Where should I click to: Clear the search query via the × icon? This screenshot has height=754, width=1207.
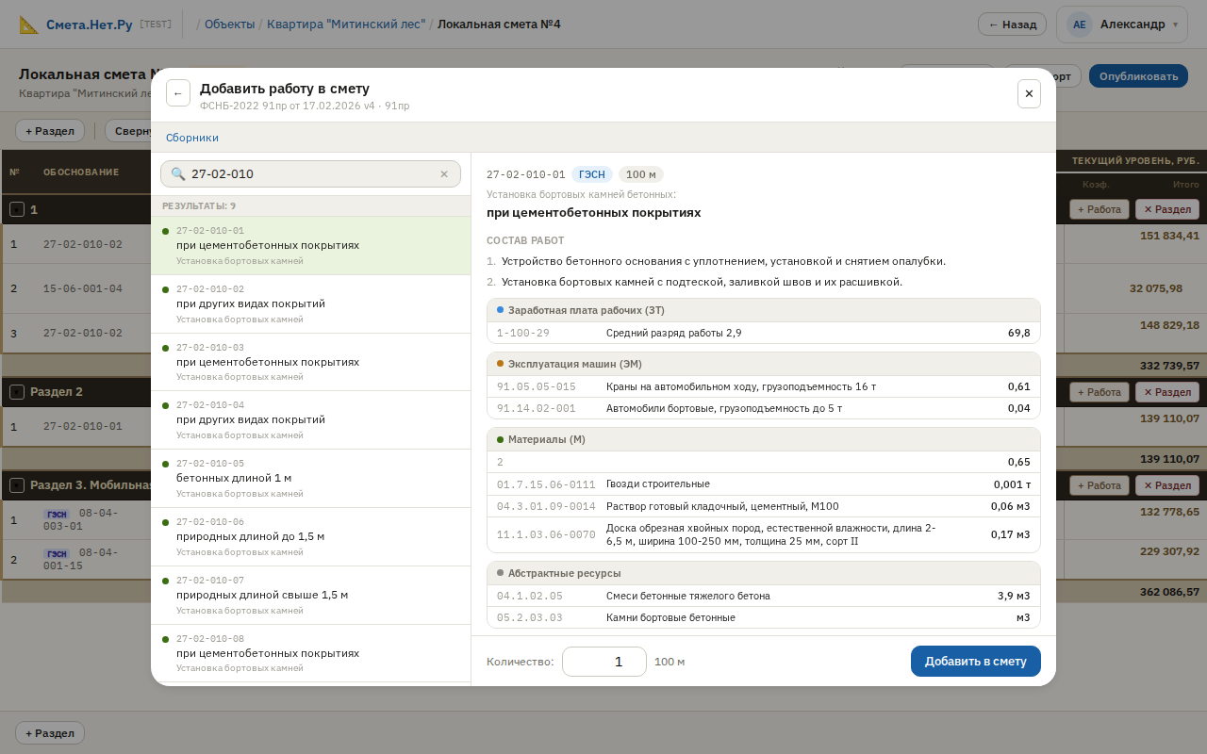click(444, 173)
